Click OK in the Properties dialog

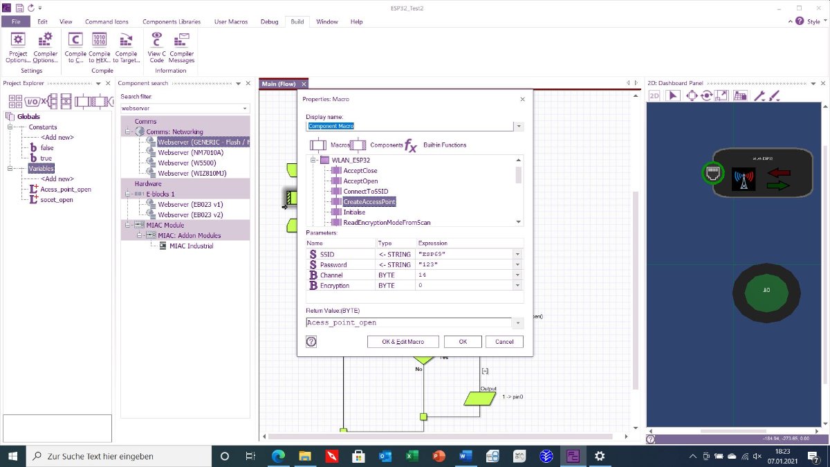point(463,342)
